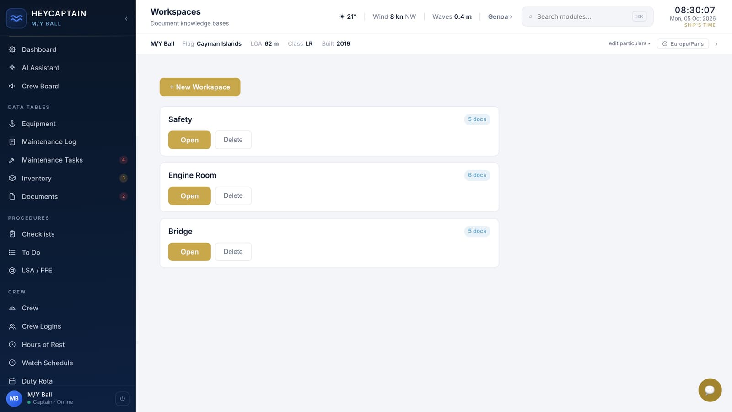Click the 08:30:07 ship's time clock
This screenshot has height=412, width=732.
(x=695, y=10)
